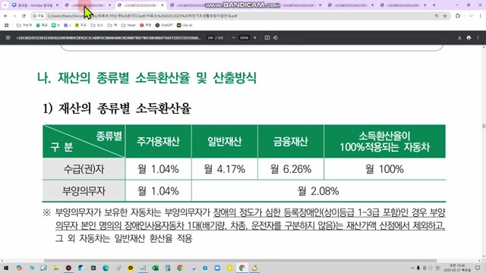Open the Chrome extensions icon
Viewport: 486px width, 273px height.
click(458, 16)
